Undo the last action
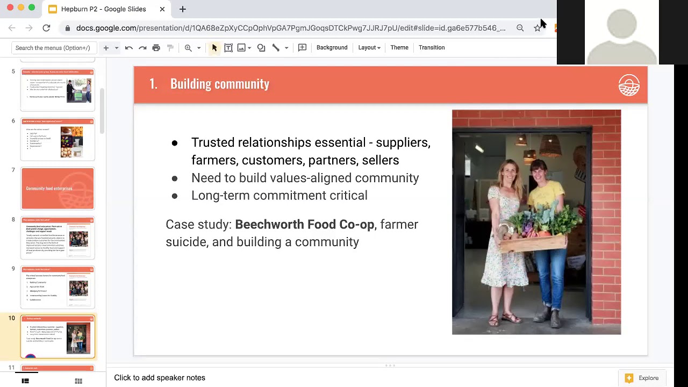 click(129, 48)
